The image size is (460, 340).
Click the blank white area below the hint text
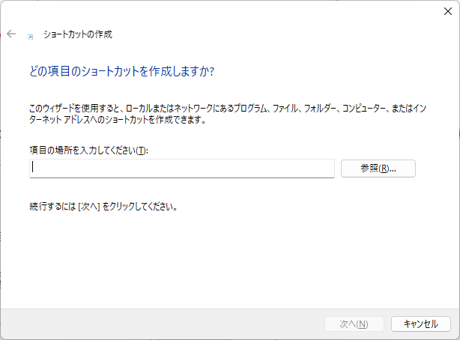[225, 255]
